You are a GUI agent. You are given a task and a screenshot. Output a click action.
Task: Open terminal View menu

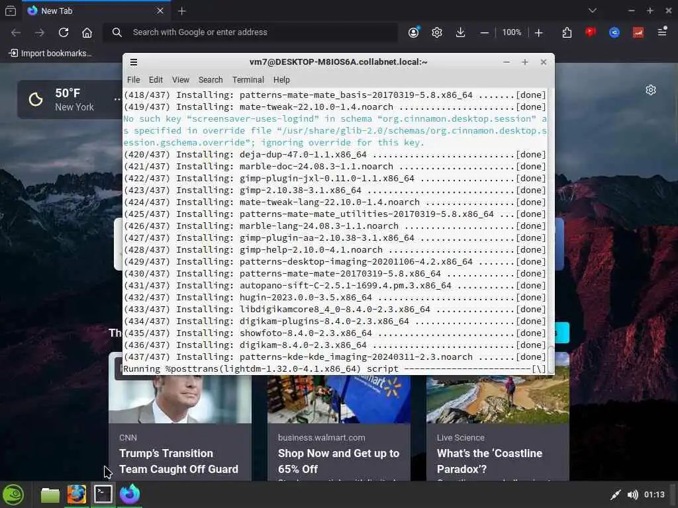(180, 80)
